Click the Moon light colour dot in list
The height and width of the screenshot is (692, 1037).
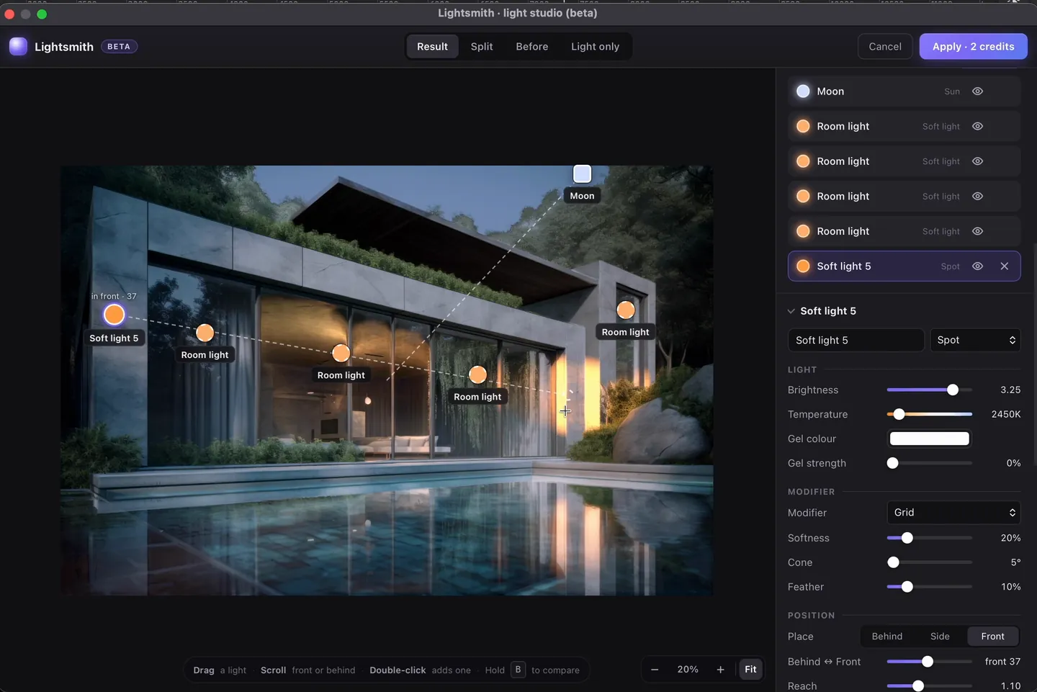803,91
